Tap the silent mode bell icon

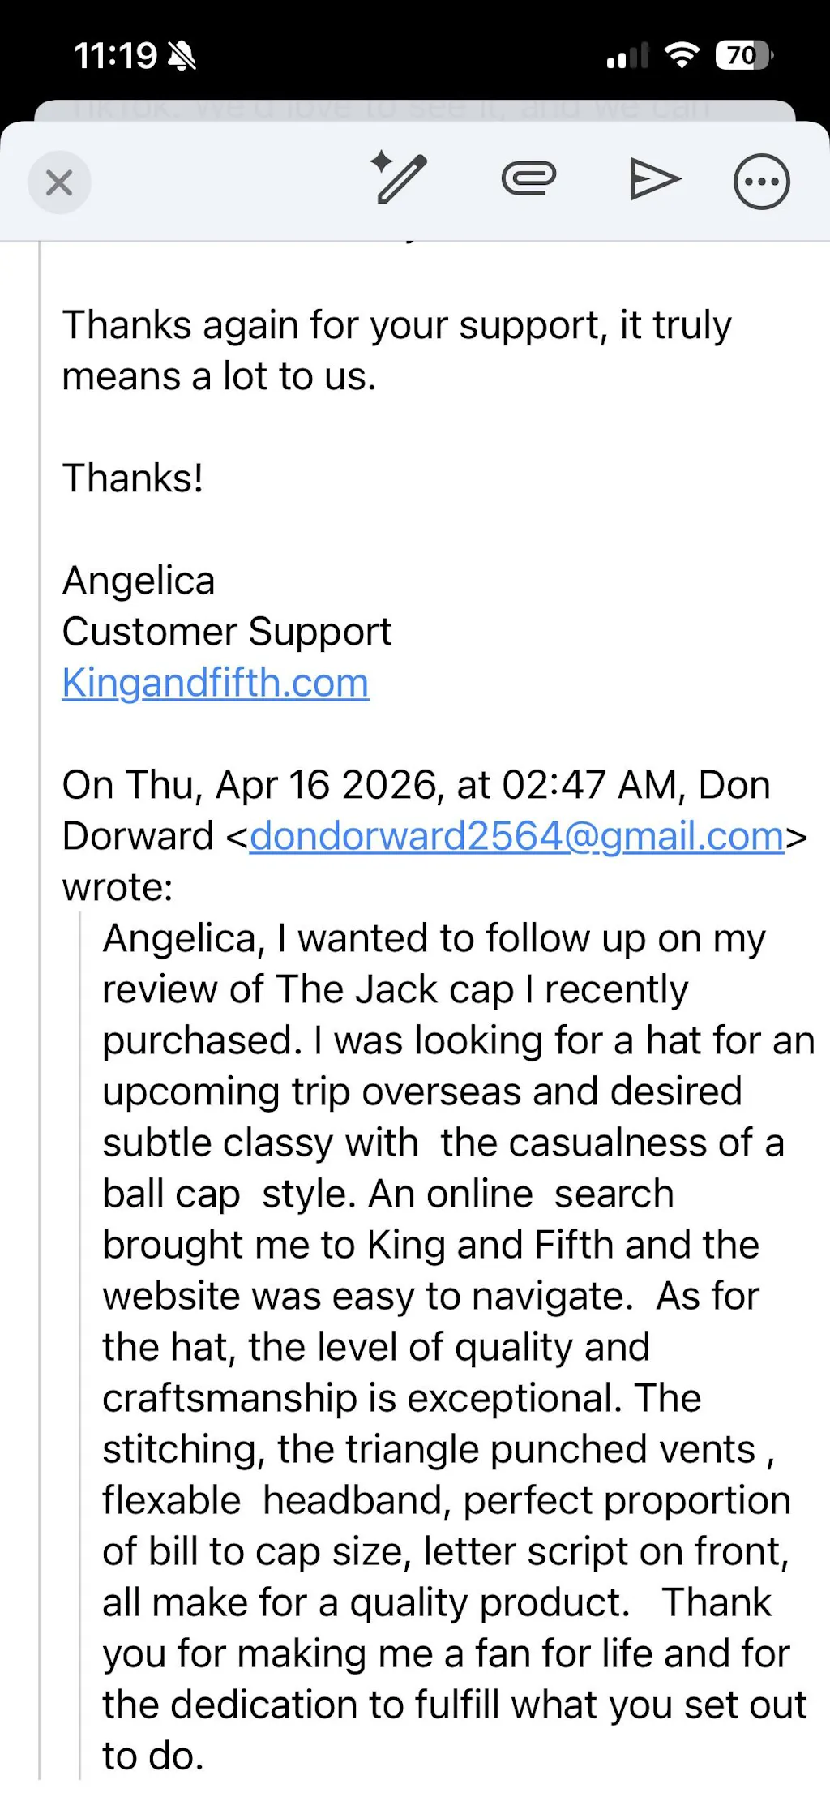182,56
